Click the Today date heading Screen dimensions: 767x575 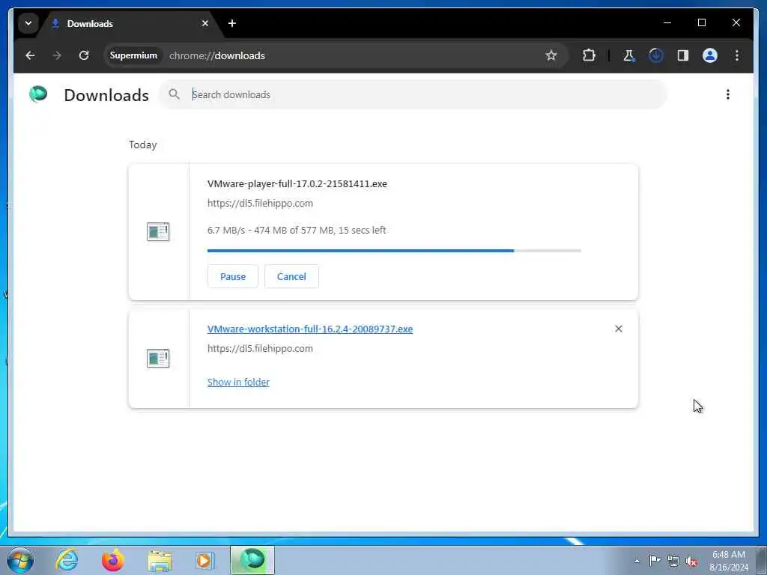coord(143,144)
